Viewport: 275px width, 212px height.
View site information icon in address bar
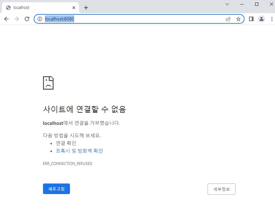pos(40,19)
